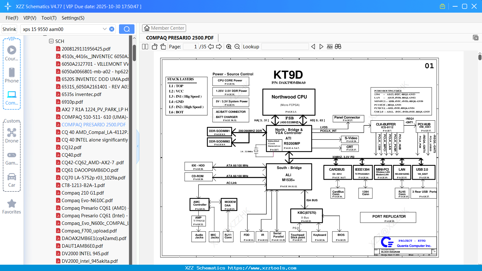Open Favorites star in sidebar
Image resolution: width=482 pixels, height=271 pixels.
(12, 207)
